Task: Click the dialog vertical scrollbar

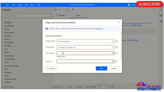Action: (x=121, y=46)
